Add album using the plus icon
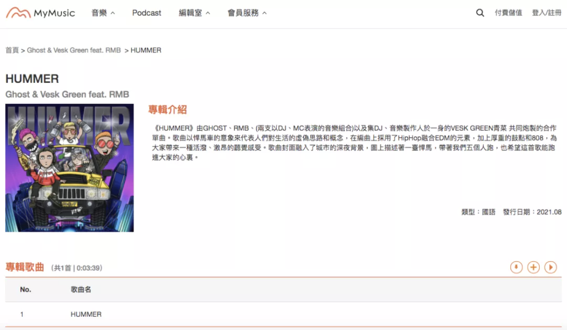567x330 pixels. pos(533,267)
